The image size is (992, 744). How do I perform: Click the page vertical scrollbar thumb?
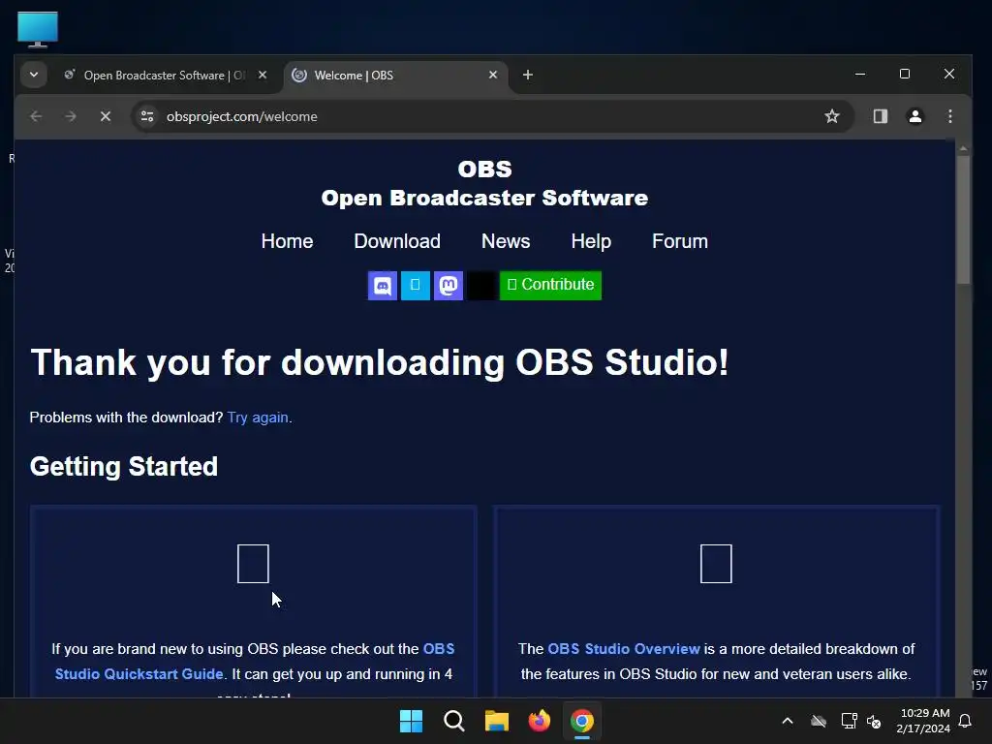click(963, 219)
